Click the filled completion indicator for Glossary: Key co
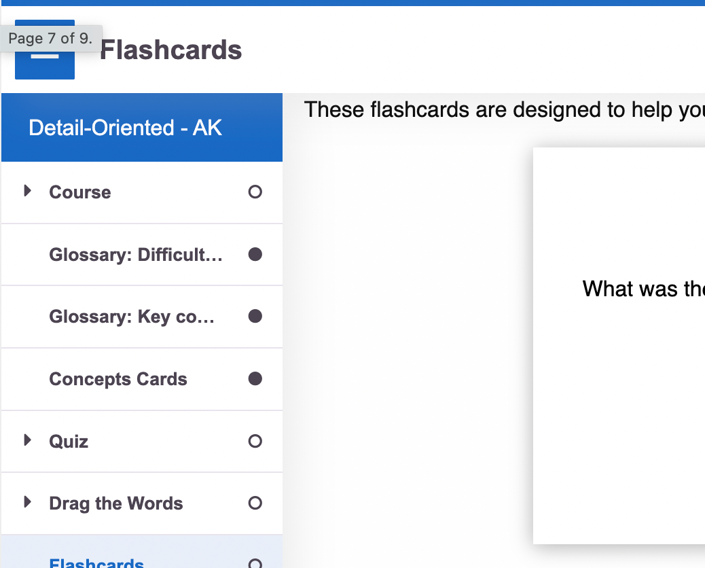705x568 pixels. click(x=255, y=316)
